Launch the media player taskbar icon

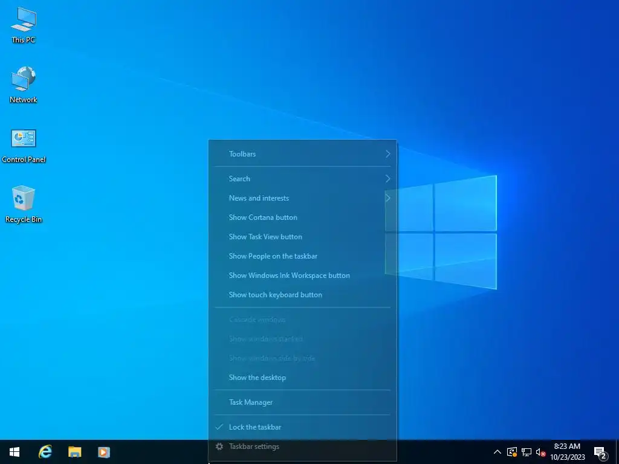tap(104, 452)
